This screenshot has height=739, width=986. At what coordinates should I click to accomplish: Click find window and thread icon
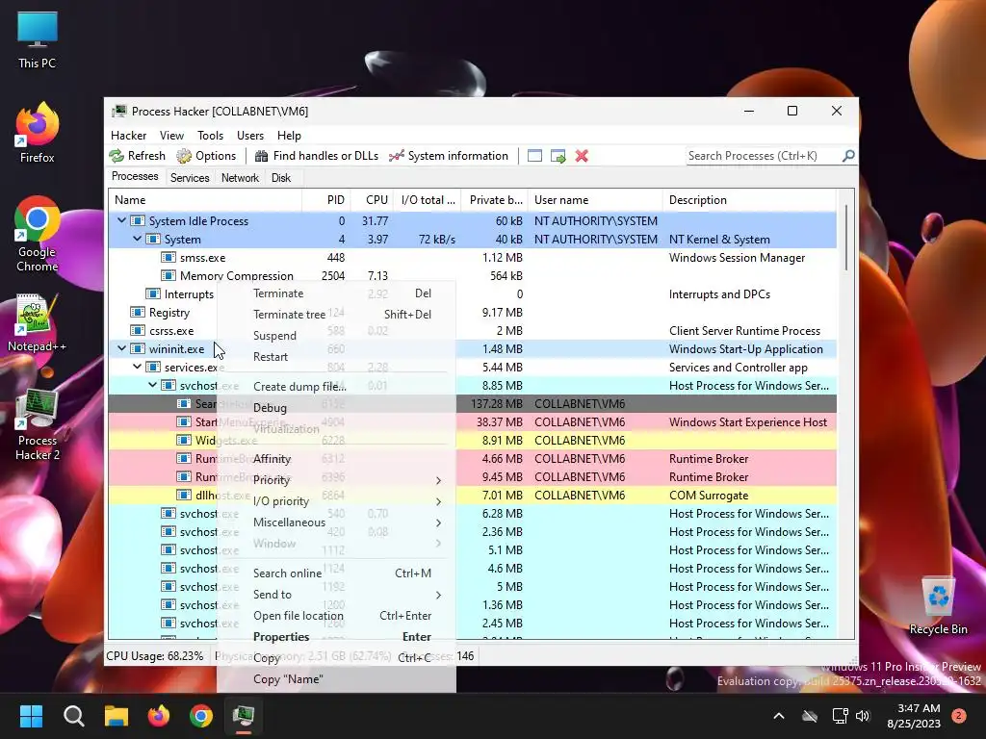(558, 156)
